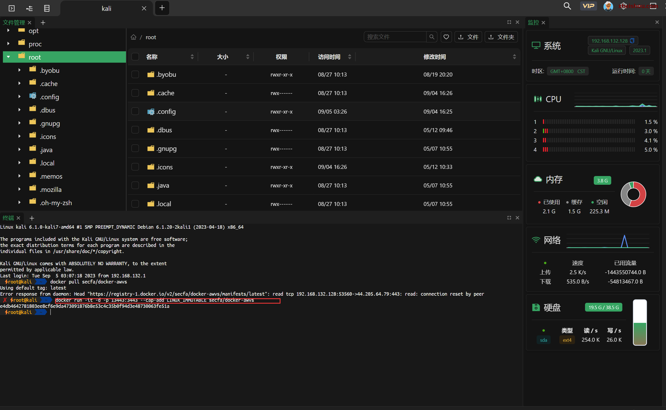Expand the .oh-my-zsh tree folder
This screenshot has height=410, width=666.
point(19,202)
